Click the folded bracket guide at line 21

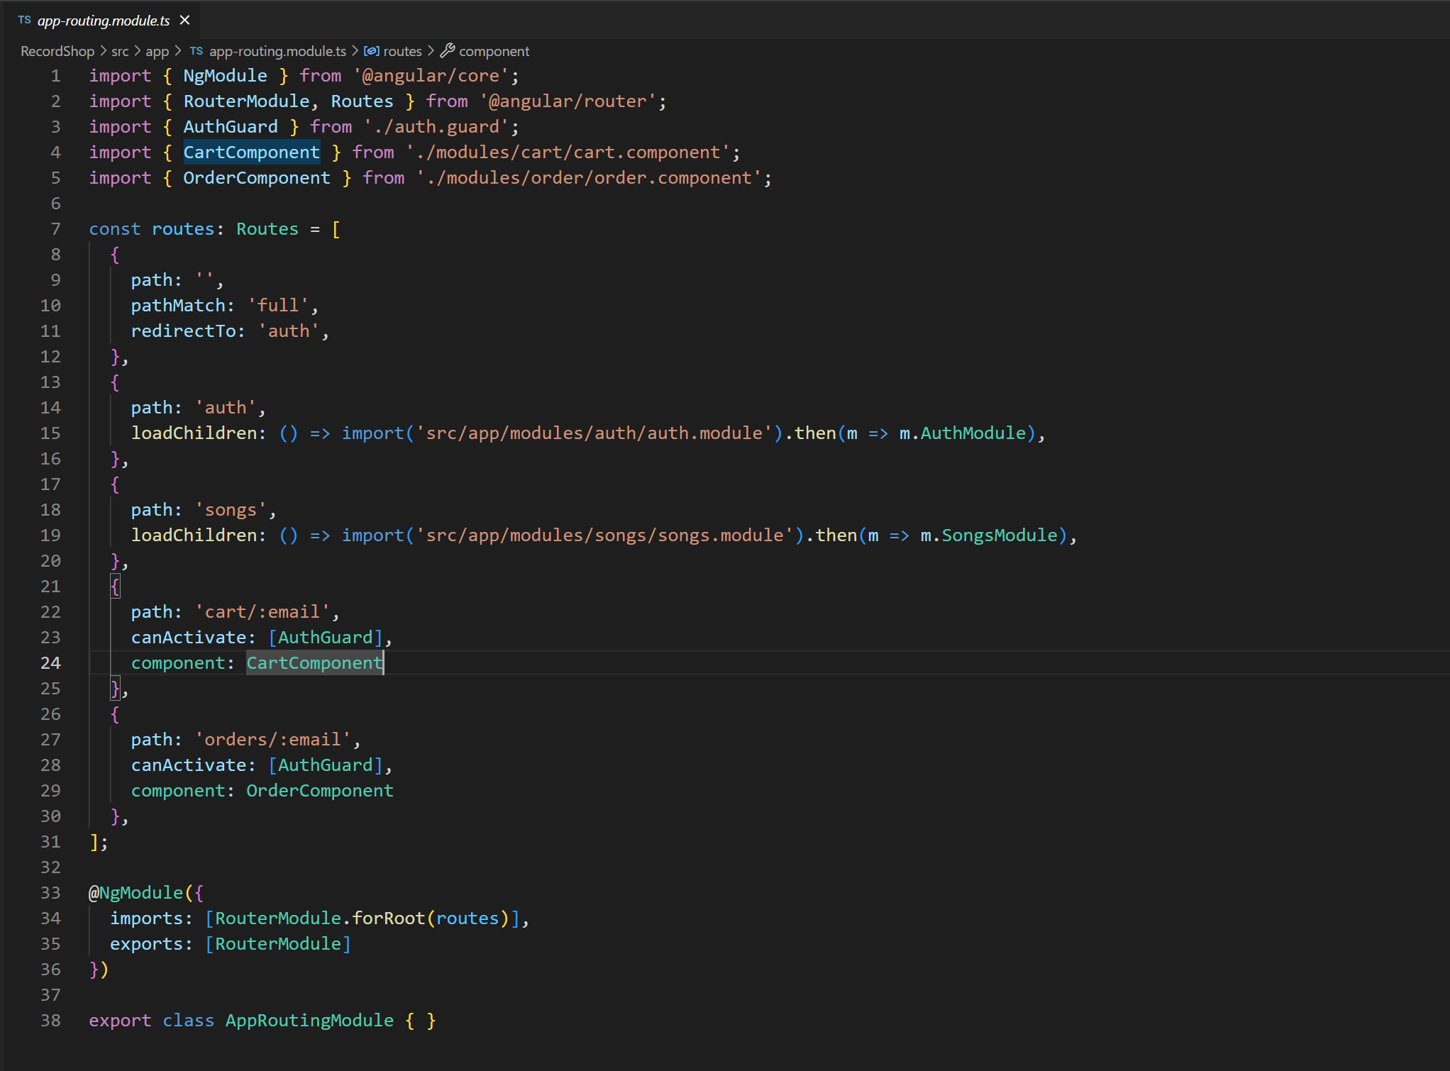tap(116, 586)
